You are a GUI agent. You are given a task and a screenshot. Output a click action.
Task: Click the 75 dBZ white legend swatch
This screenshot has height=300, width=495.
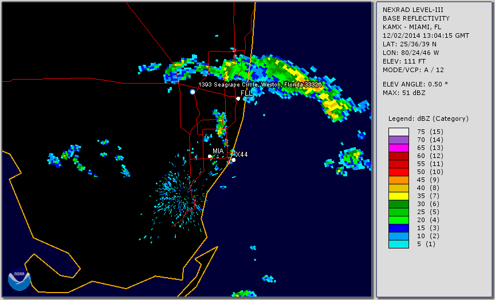399,132
